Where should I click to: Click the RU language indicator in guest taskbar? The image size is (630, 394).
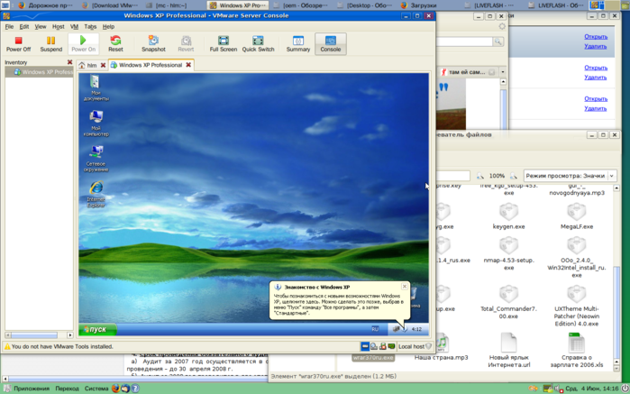pyautogui.click(x=375, y=329)
